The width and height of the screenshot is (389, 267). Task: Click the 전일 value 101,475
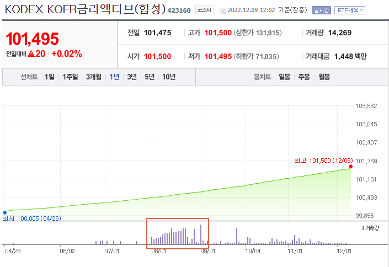[158, 33]
